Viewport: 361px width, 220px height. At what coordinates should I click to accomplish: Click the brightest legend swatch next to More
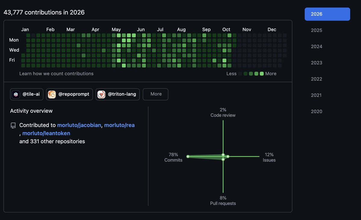(262, 74)
